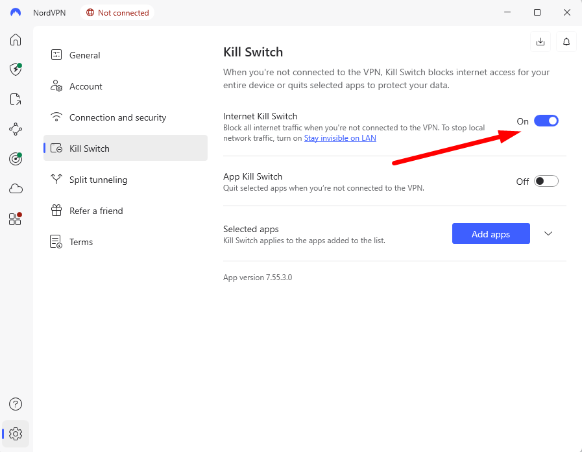The height and width of the screenshot is (452, 582).
Task: Open the notifications bell
Action: 566,41
